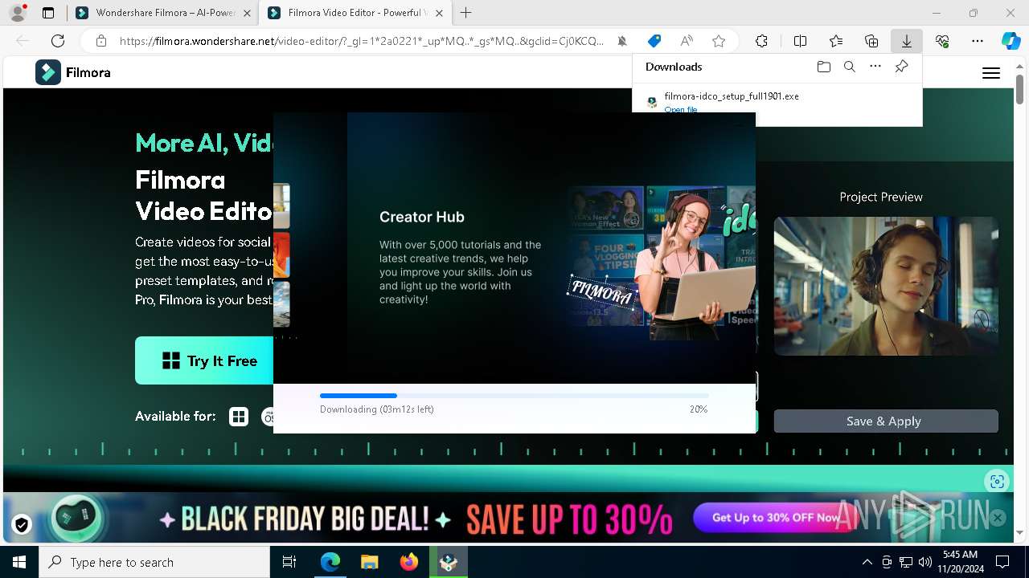Add this page to favorites star
The image size is (1029, 578).
click(x=719, y=41)
